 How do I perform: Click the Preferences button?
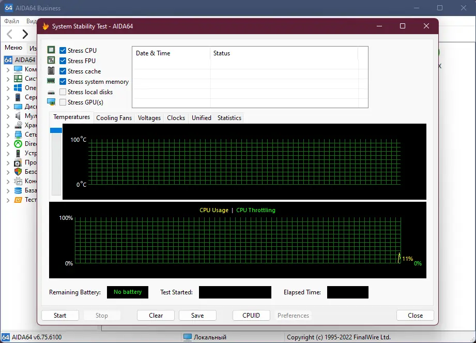point(293,316)
